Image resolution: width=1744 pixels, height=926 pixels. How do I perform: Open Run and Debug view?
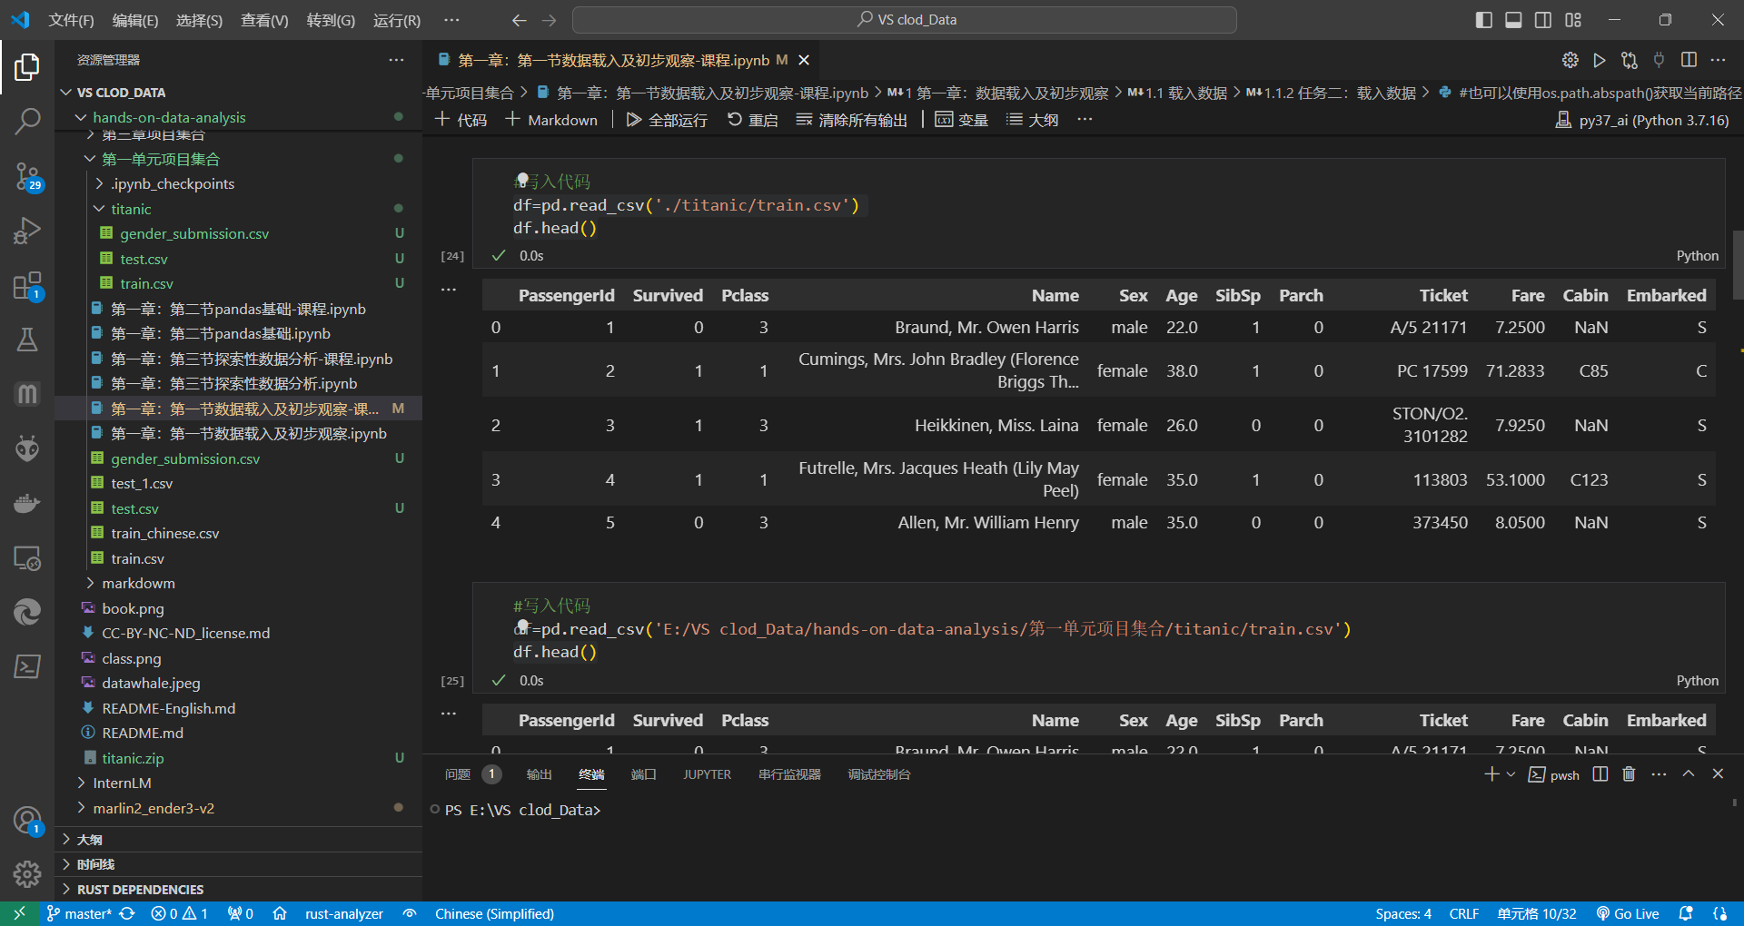pos(27,231)
